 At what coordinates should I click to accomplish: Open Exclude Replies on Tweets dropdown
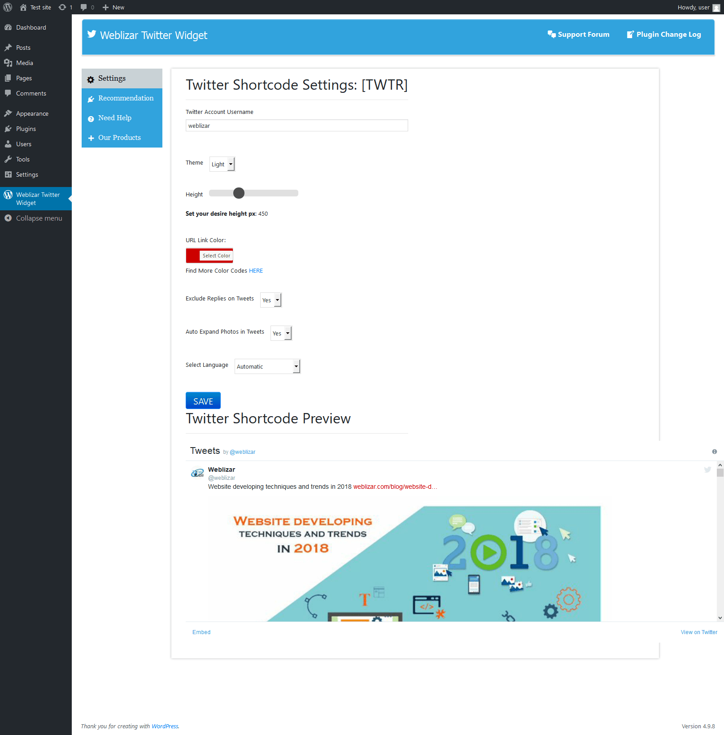[x=271, y=300]
